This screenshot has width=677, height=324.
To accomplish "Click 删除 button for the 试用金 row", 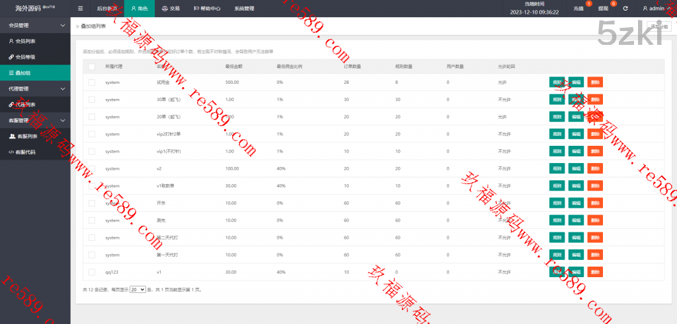I will tap(595, 82).
